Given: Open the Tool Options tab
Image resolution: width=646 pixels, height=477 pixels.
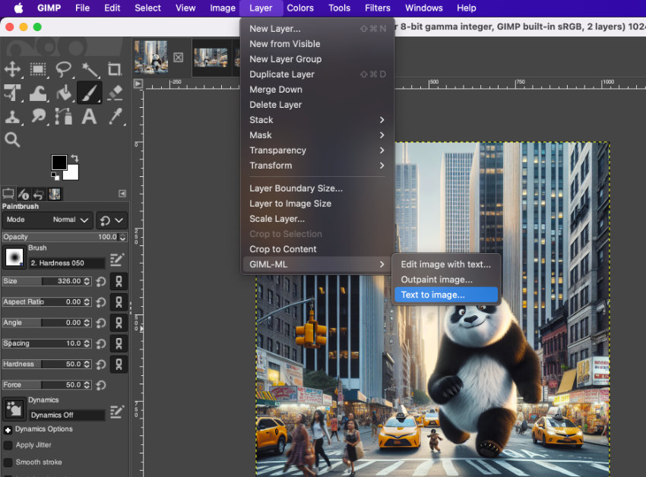Looking at the screenshot, I should [8, 194].
